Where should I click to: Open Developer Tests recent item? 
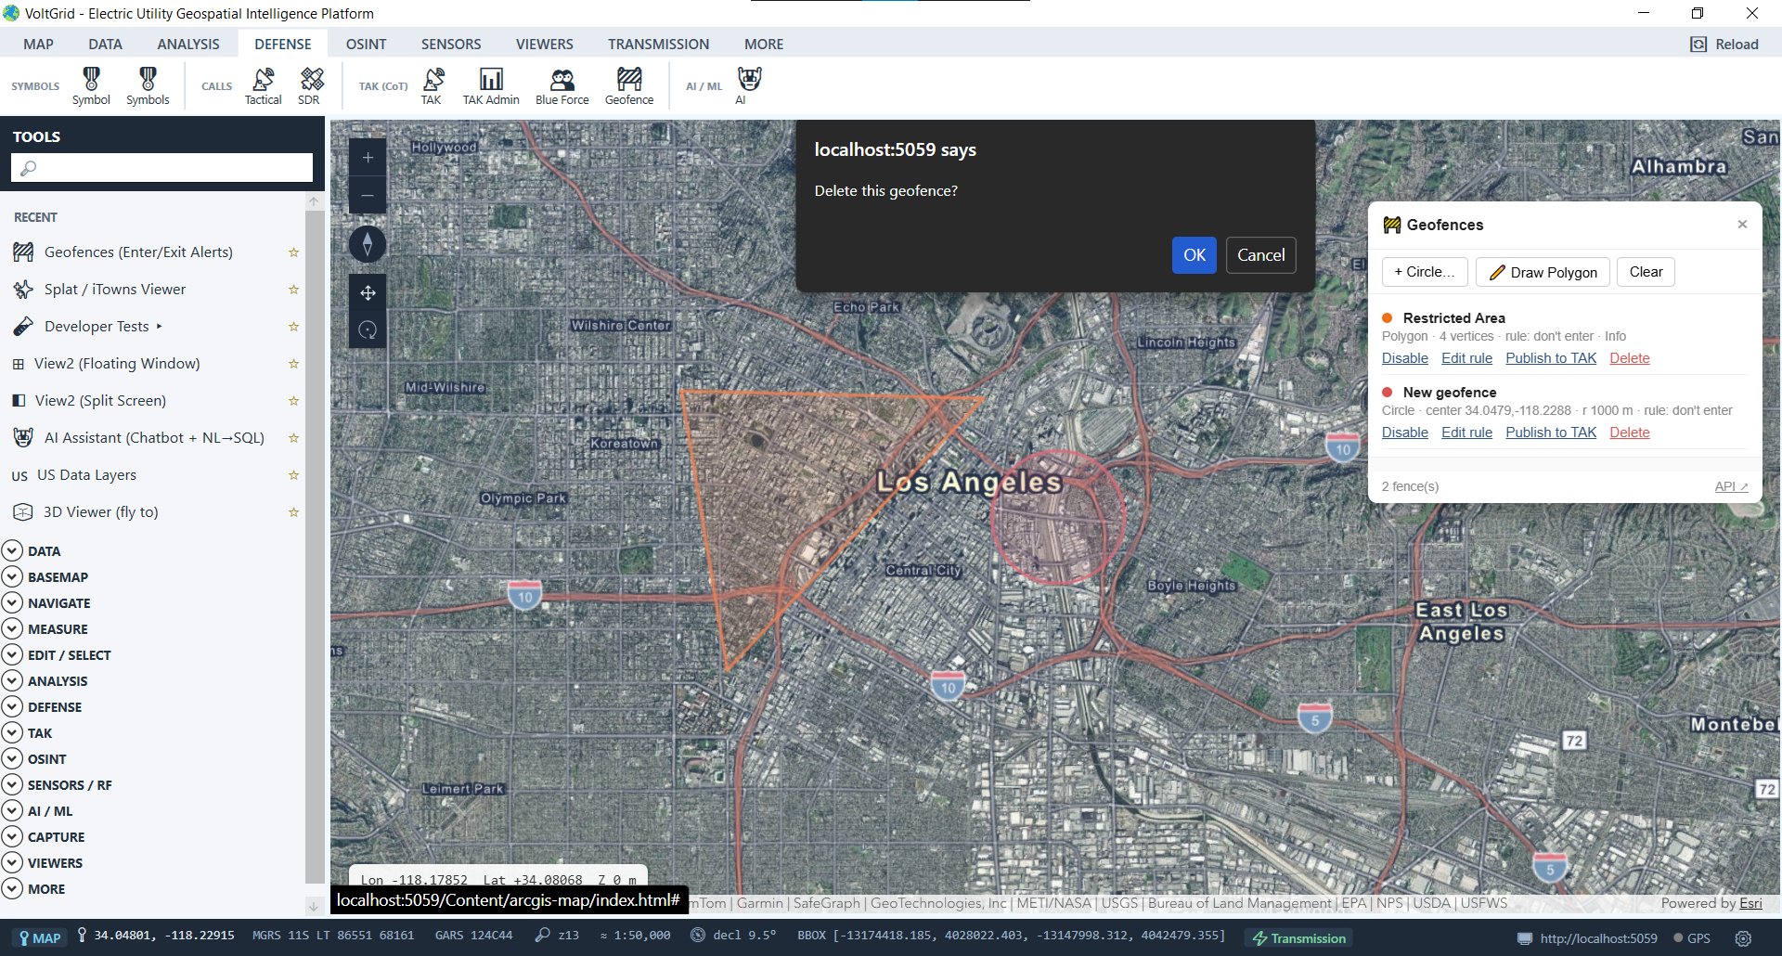click(x=97, y=327)
